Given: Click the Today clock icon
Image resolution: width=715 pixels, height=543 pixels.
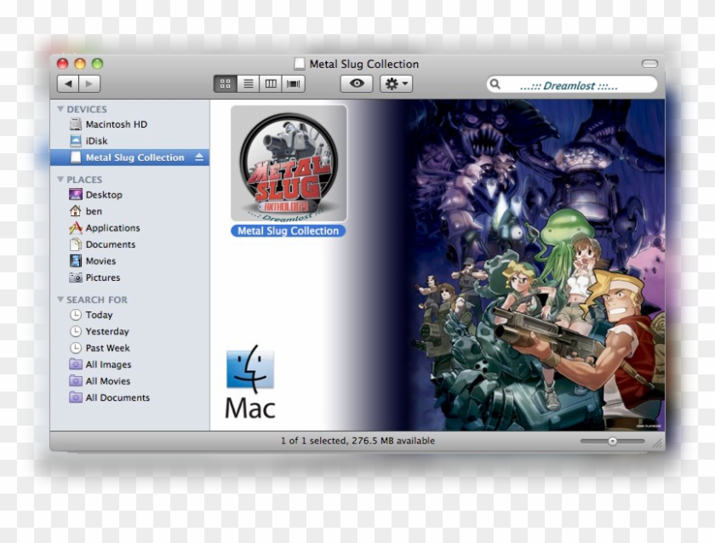Looking at the screenshot, I should [75, 315].
